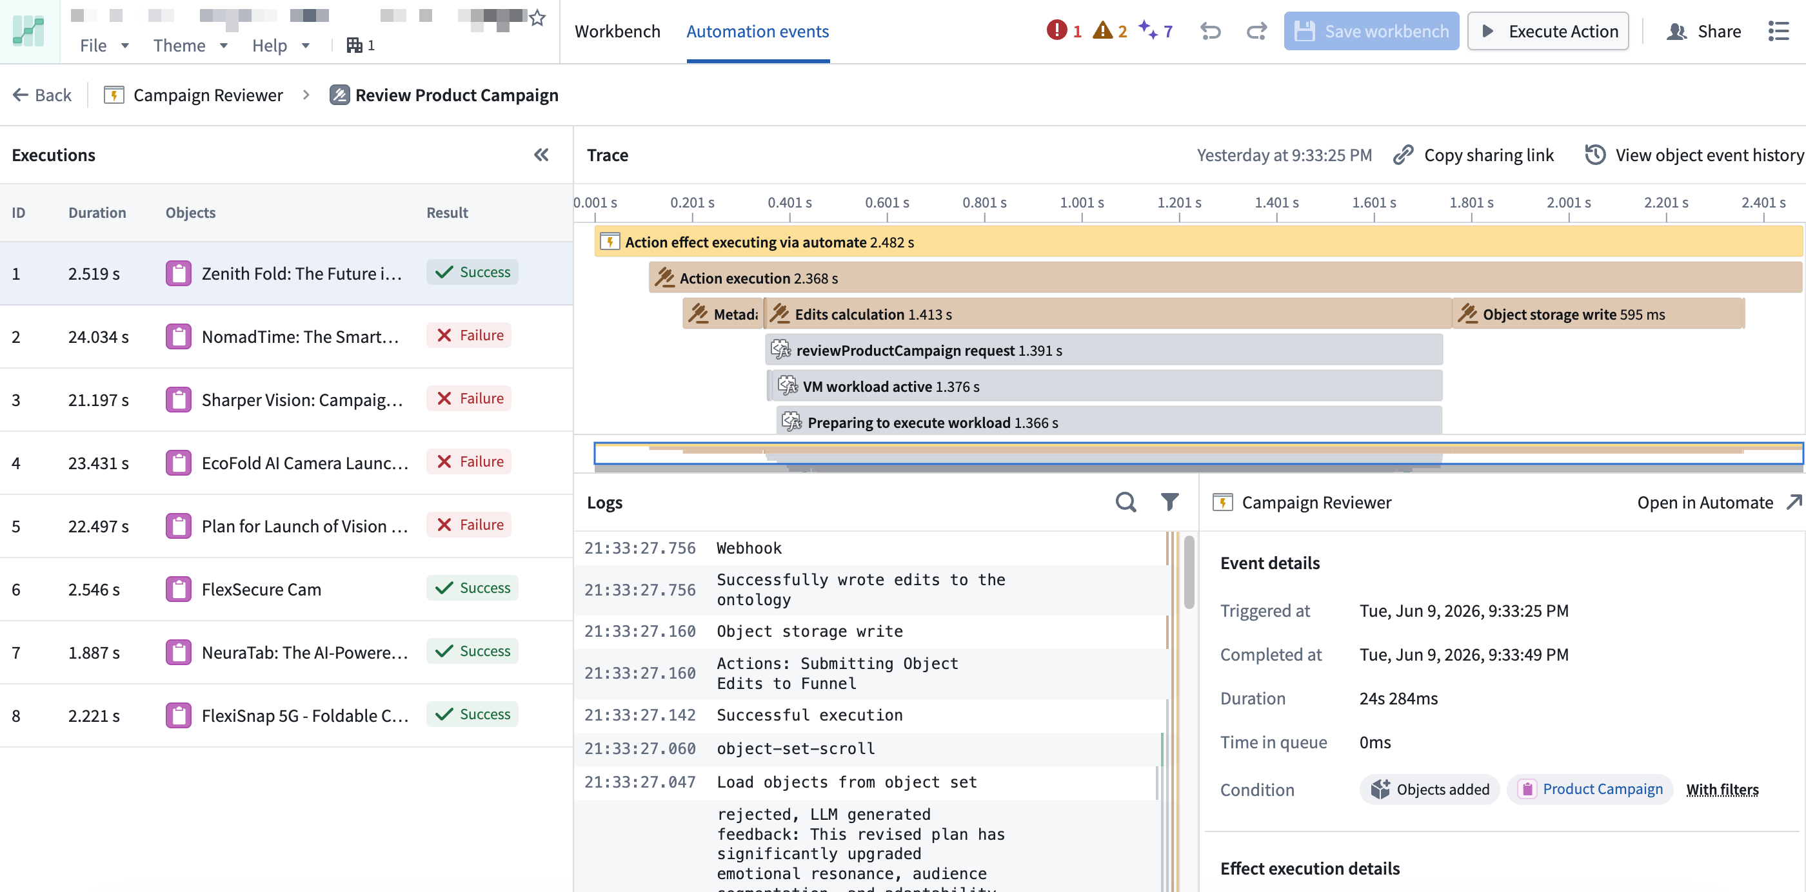Click object icon for FlexSecure Cam
The image size is (1806, 892).
tap(178, 588)
